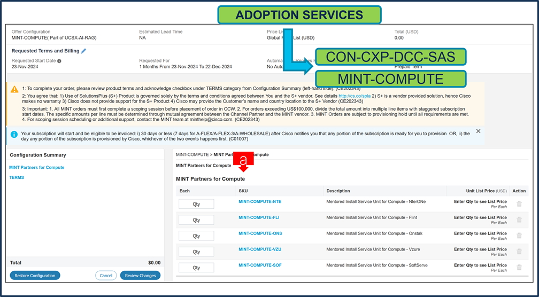The width and height of the screenshot is (539, 297).
Task: Open the MINT-COMPUTE-VZU SKU link
Action: [260, 249]
